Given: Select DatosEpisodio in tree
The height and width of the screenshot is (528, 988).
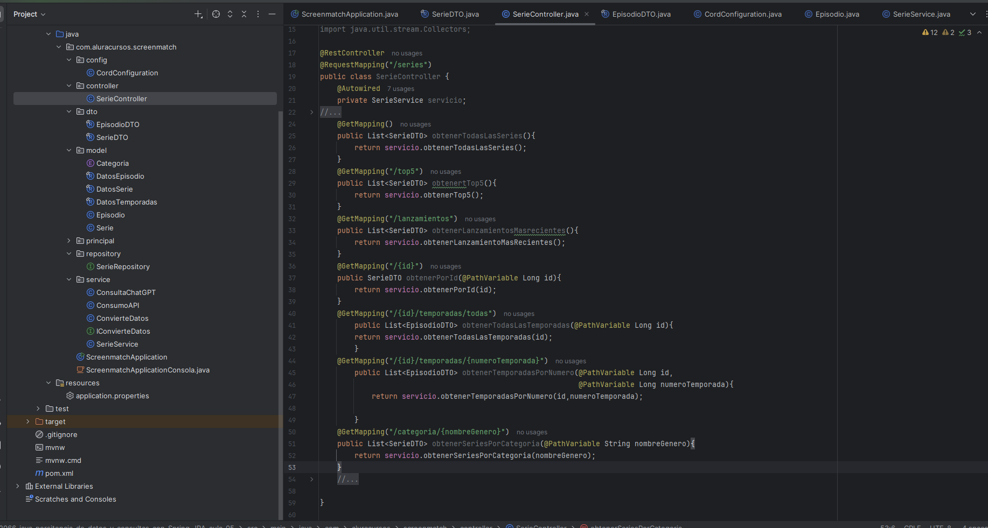Looking at the screenshot, I should (120, 176).
